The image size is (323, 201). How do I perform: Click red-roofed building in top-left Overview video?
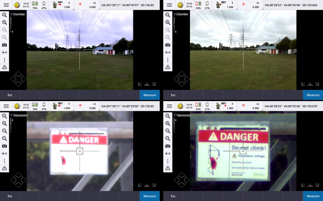(103, 51)
